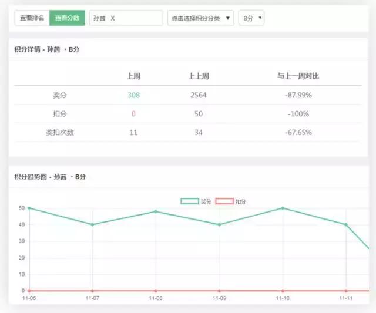Toggle the 奖分 series in the chart legend

[x=196, y=201]
